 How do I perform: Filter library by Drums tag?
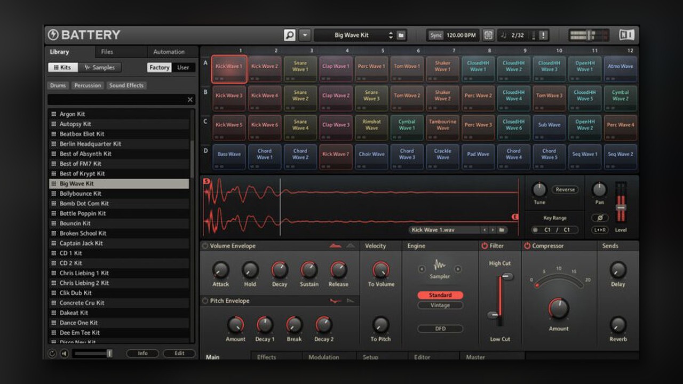click(x=58, y=85)
